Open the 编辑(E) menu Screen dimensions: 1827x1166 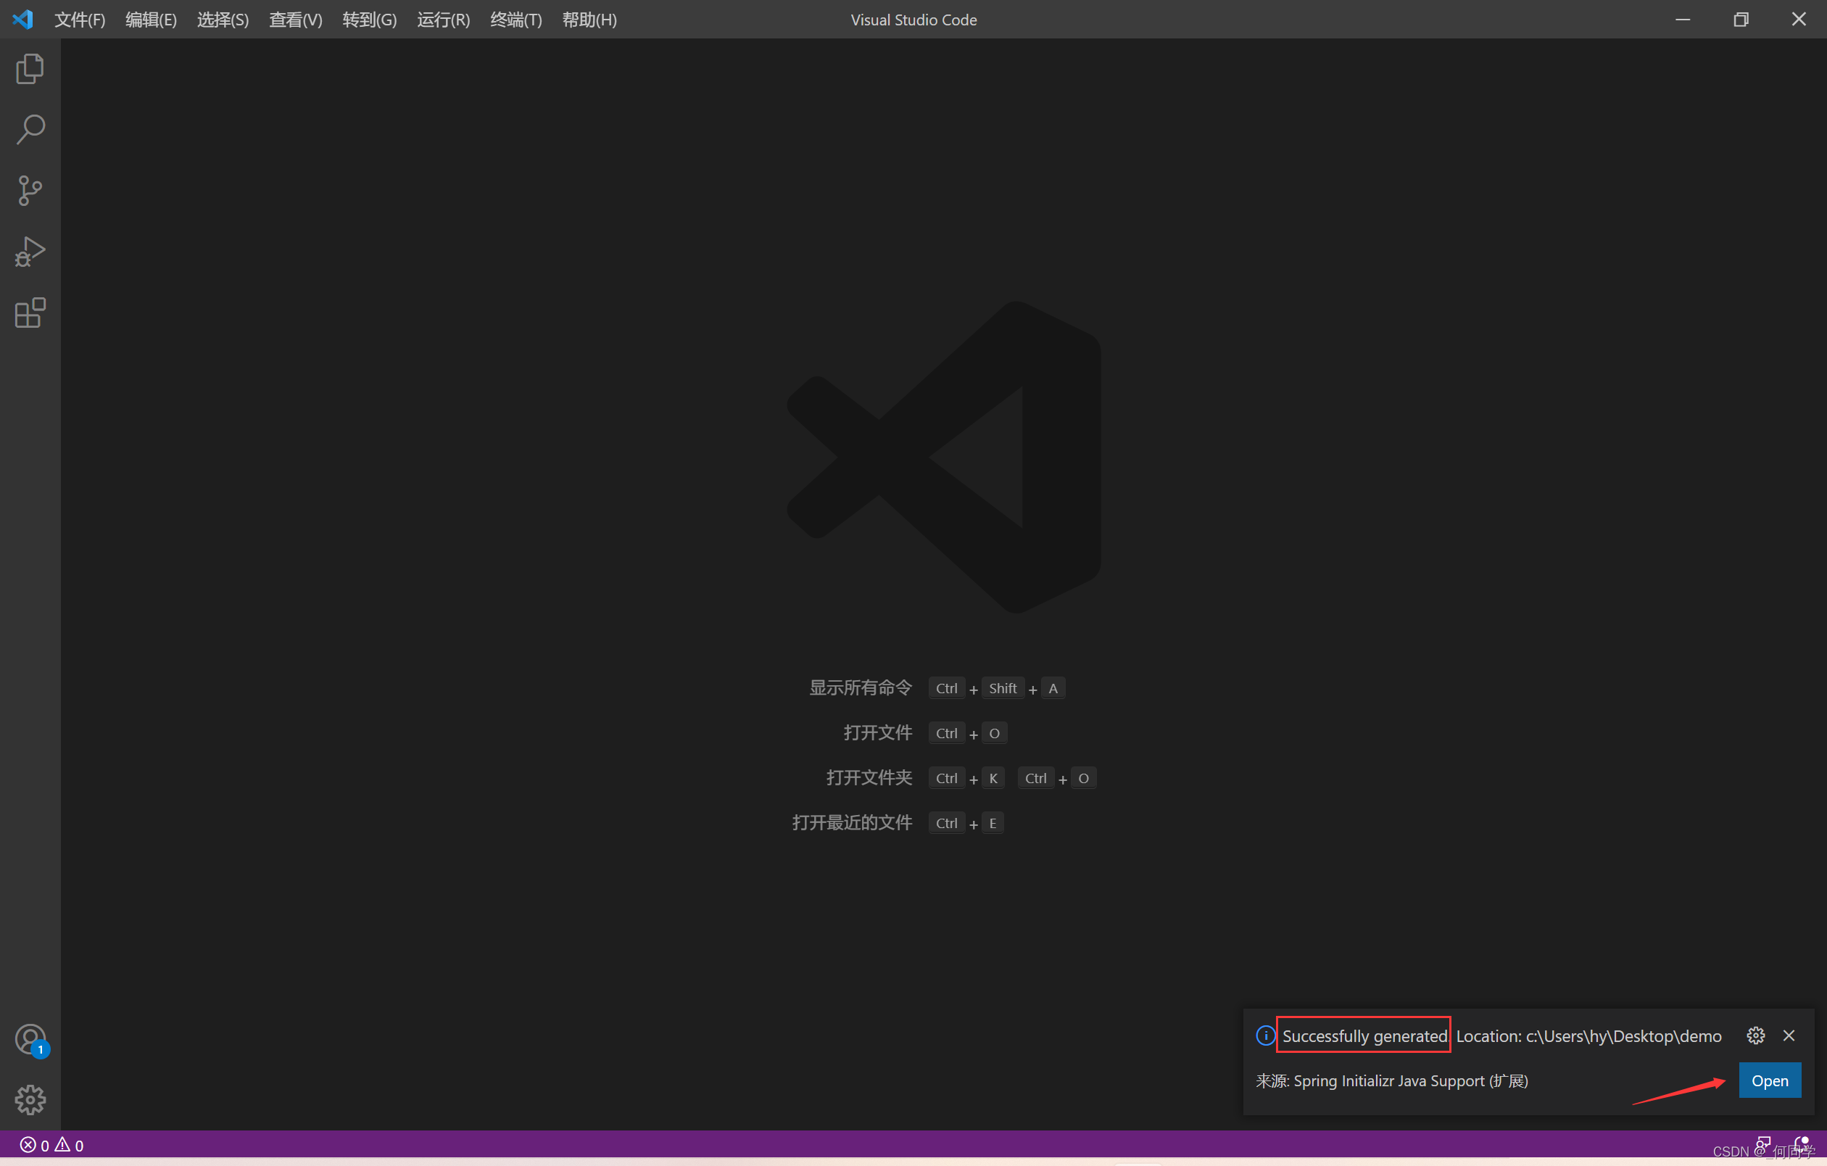coord(151,20)
